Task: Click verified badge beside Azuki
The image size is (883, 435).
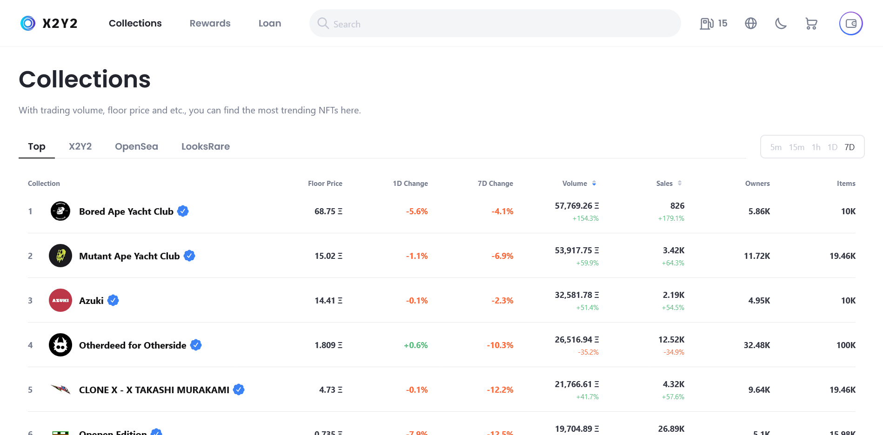Action: tap(113, 300)
